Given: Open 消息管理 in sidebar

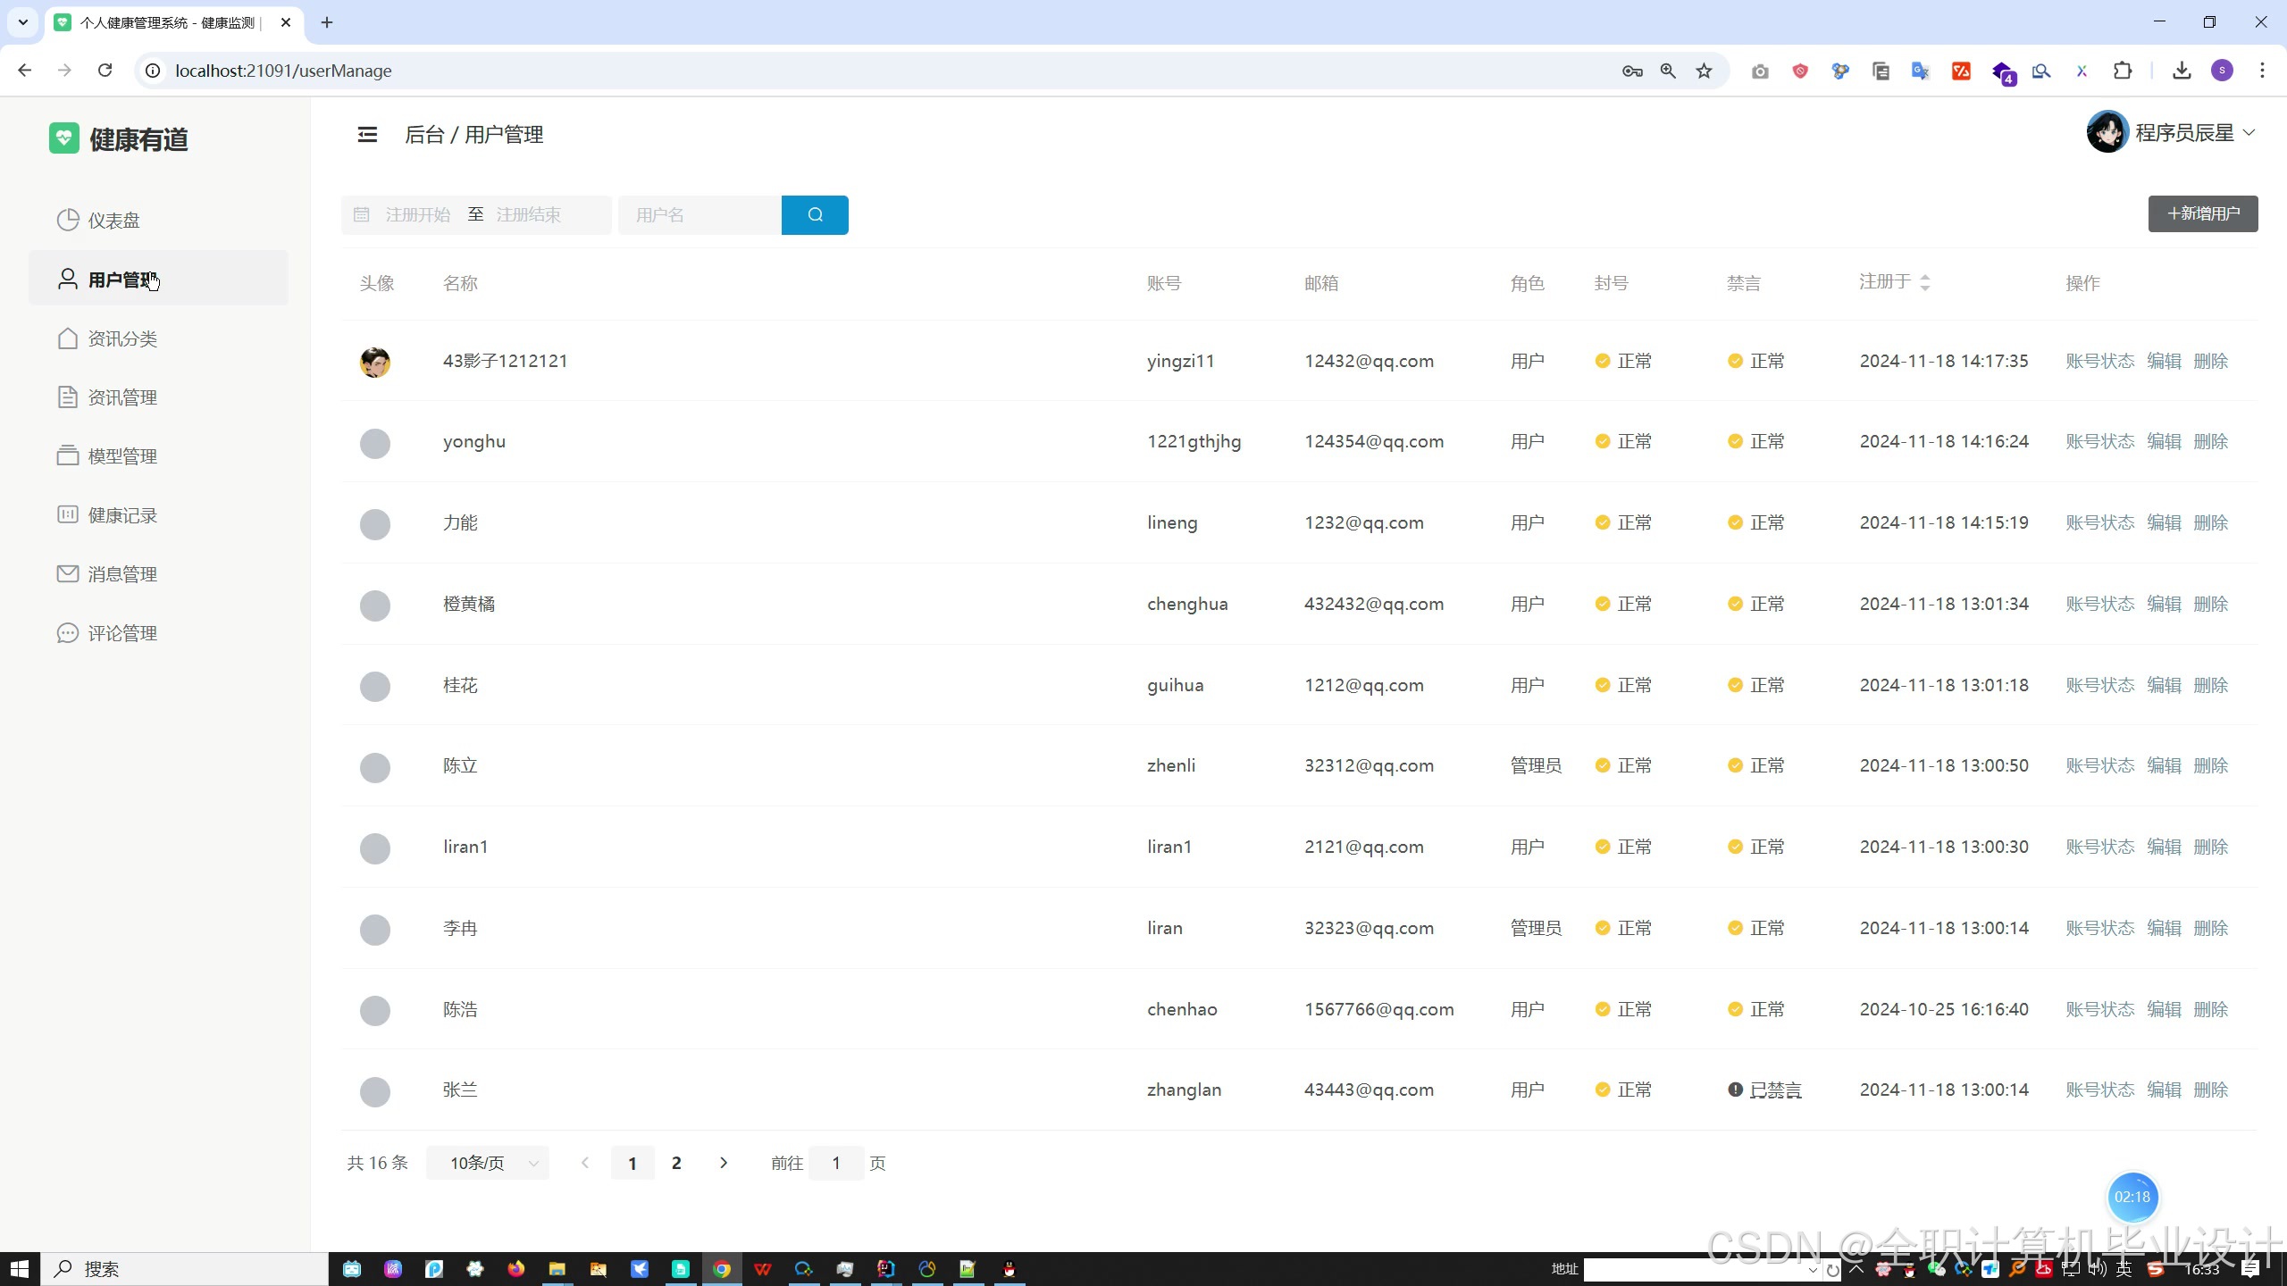Looking at the screenshot, I should click(x=122, y=574).
